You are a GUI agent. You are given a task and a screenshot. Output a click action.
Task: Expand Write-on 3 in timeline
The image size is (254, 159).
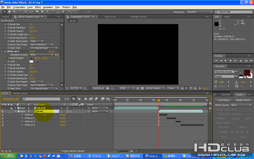[x=22, y=122]
